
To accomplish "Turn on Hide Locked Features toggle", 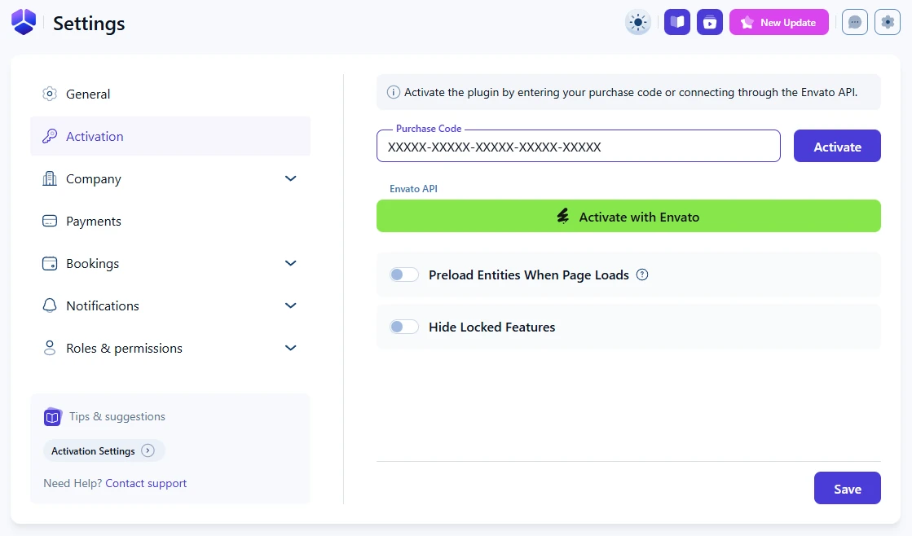I will tap(403, 327).
